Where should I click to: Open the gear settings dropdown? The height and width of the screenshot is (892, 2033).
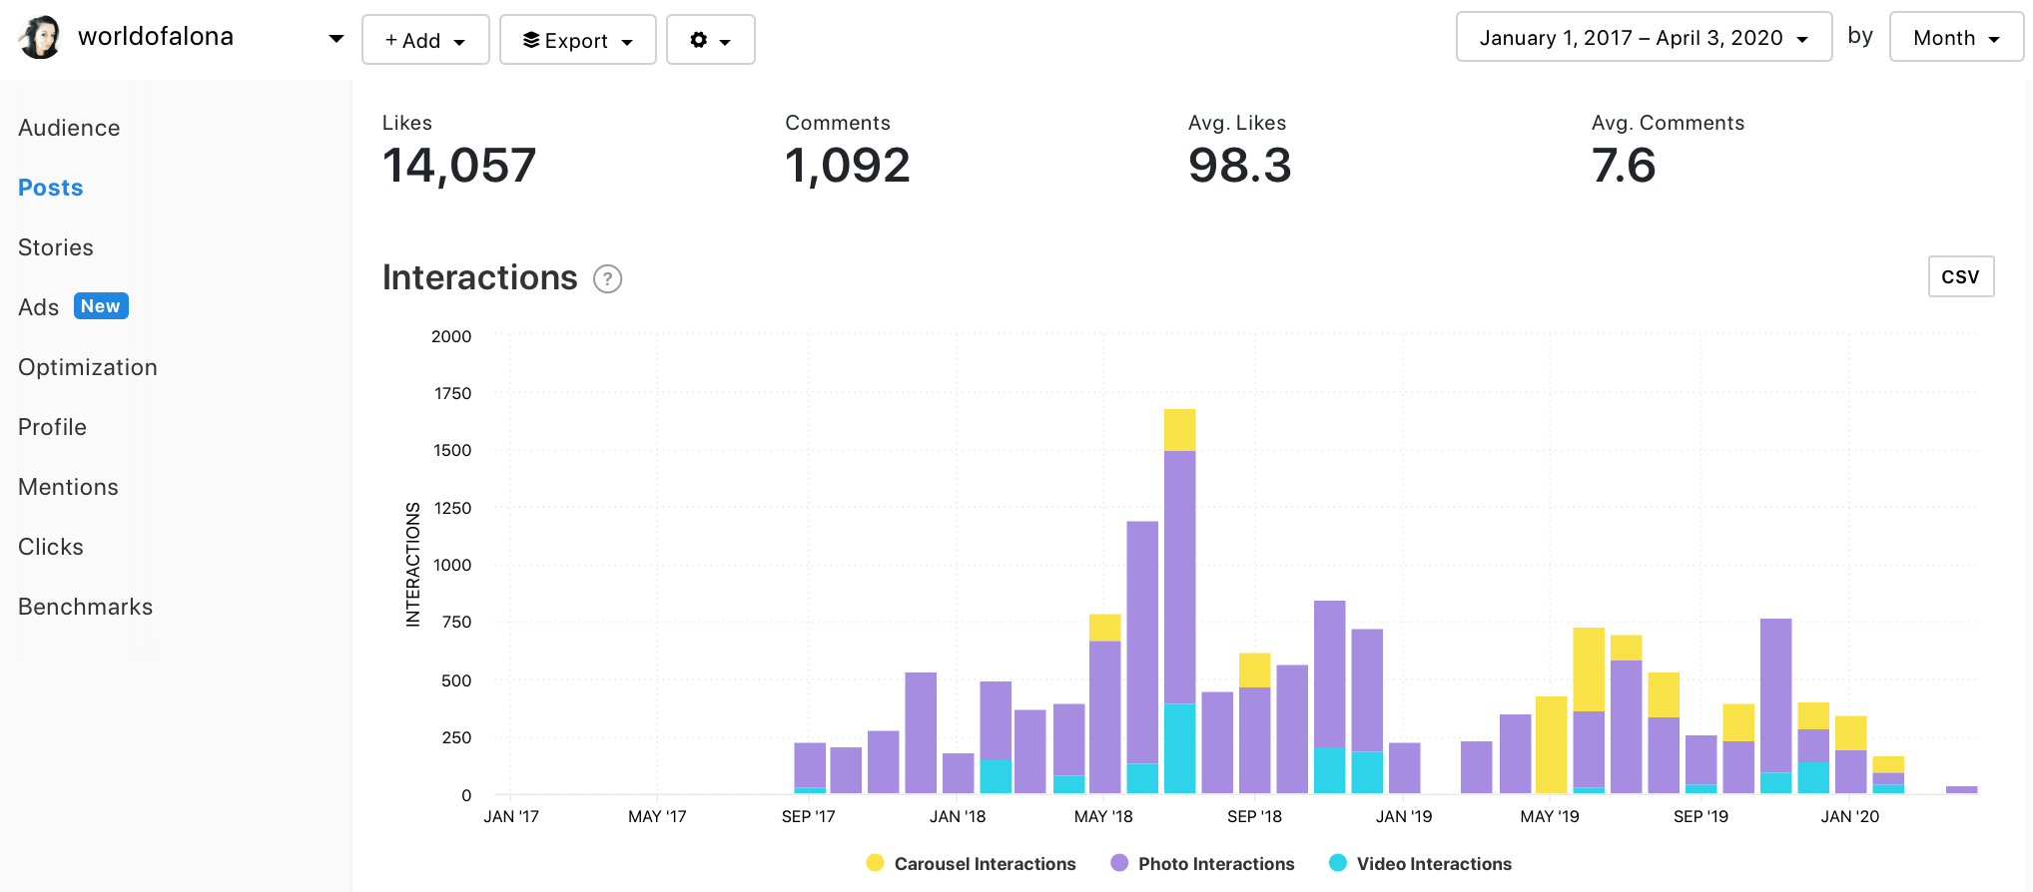(x=710, y=40)
